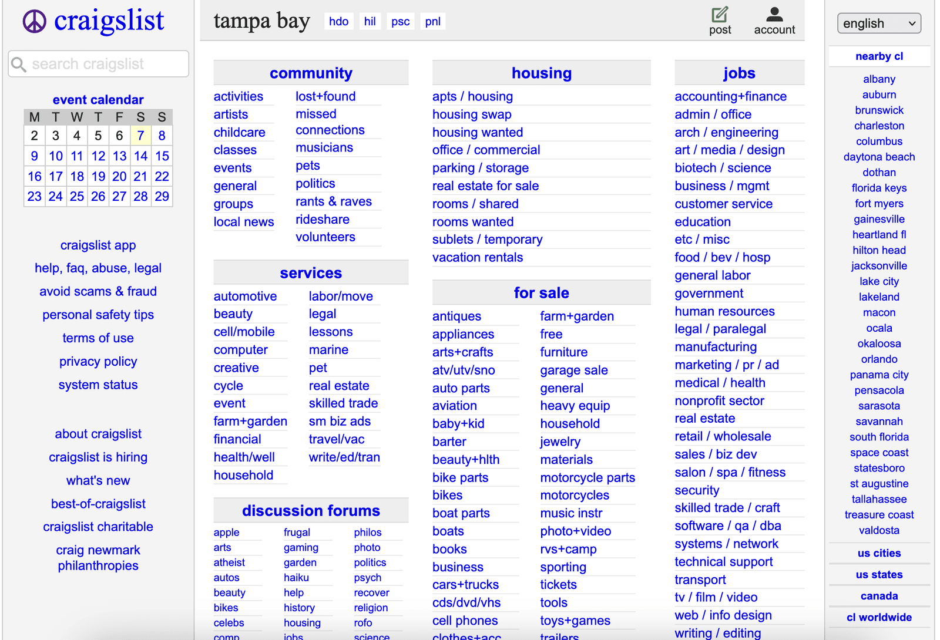Open the free stuff category
The height and width of the screenshot is (640, 940).
(x=551, y=334)
